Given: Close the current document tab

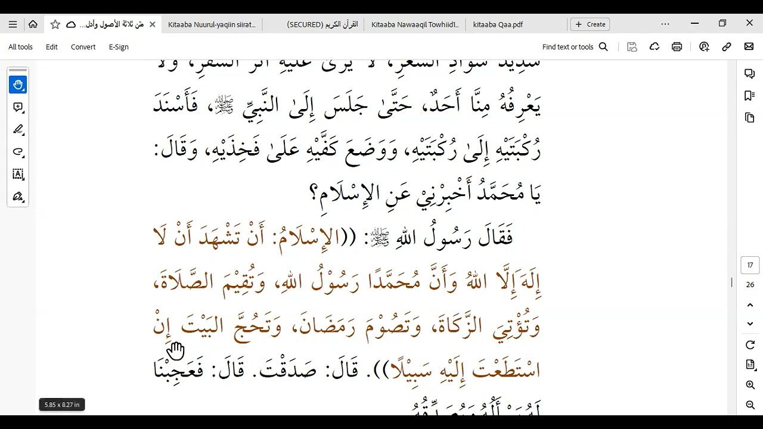Looking at the screenshot, I should (152, 24).
